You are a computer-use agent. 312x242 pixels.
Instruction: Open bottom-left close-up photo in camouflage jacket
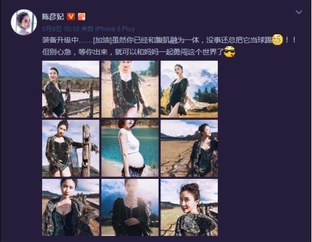(x=70, y=207)
